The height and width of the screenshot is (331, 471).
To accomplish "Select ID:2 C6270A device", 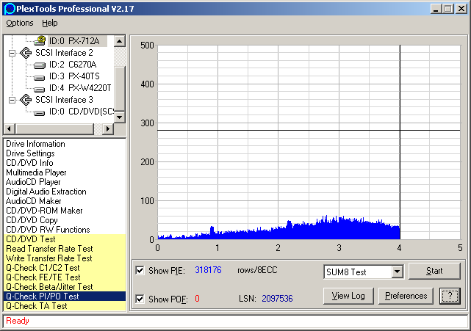I will pos(73,65).
